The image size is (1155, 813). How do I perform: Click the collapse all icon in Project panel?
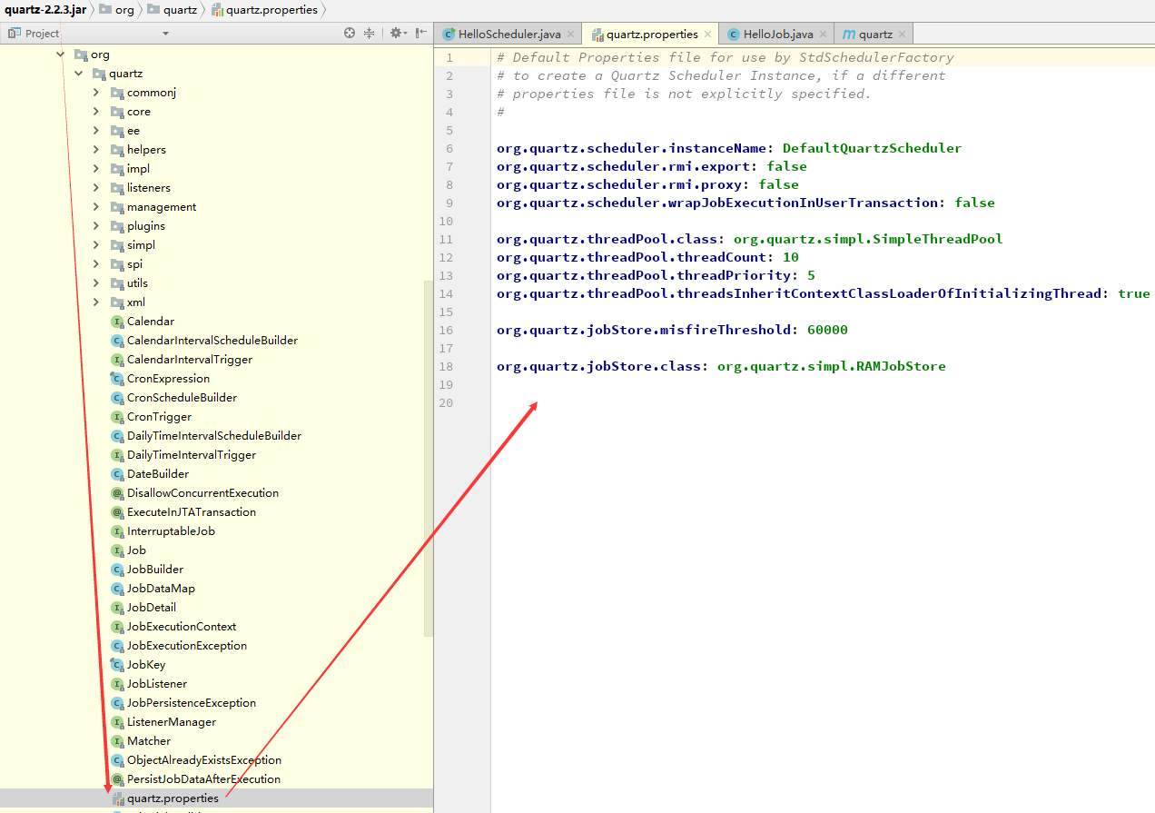click(370, 33)
